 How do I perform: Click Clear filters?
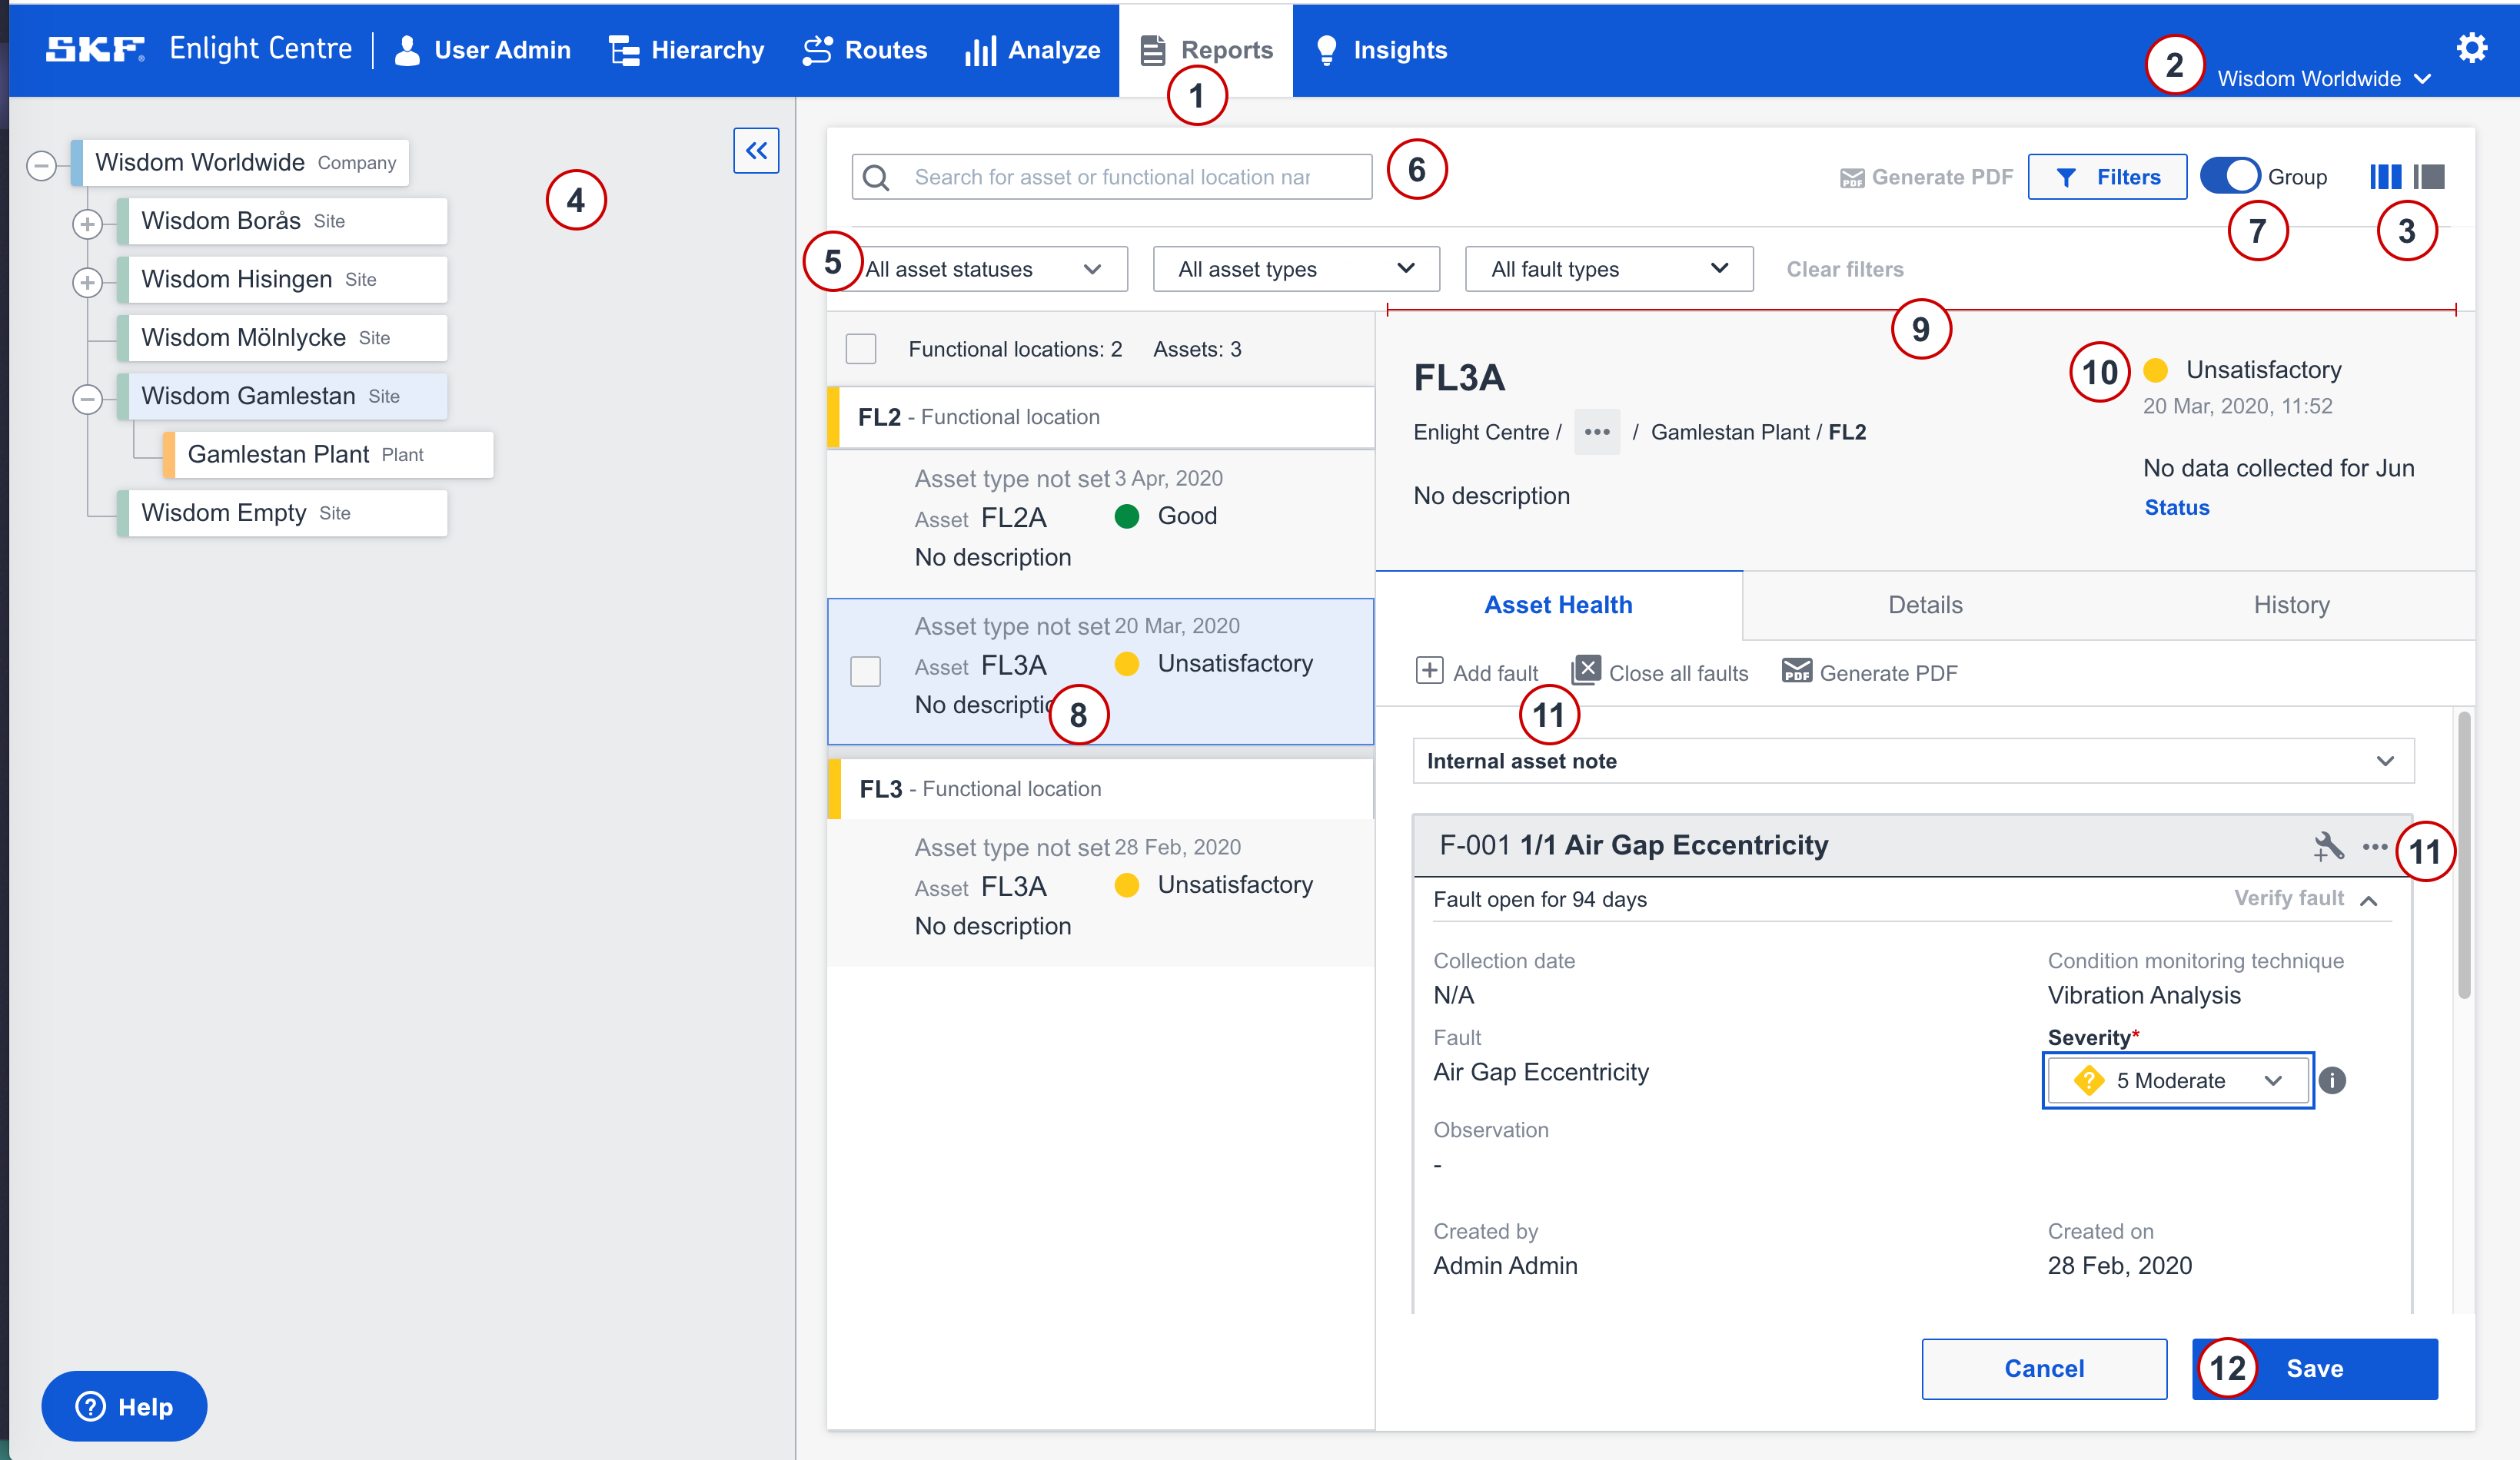pyautogui.click(x=1845, y=269)
